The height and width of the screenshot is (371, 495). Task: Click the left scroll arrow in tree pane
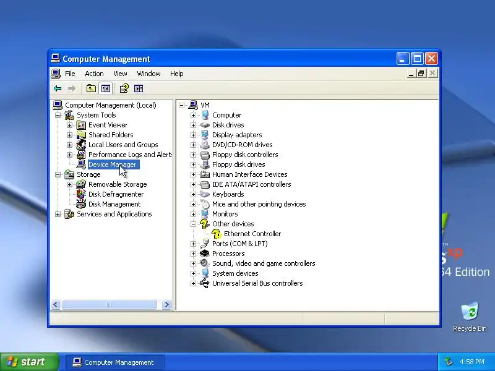(56, 304)
